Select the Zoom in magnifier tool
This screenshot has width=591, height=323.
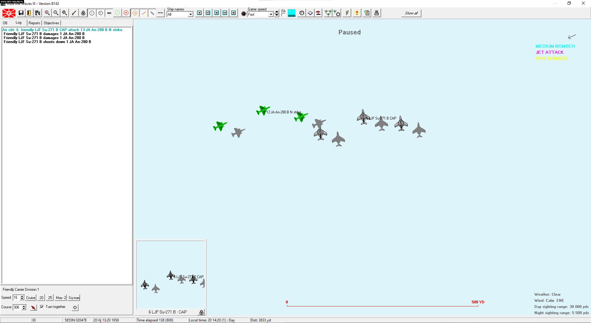(47, 13)
